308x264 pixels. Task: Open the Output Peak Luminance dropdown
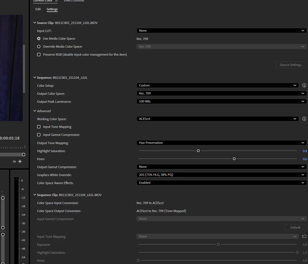point(221,101)
